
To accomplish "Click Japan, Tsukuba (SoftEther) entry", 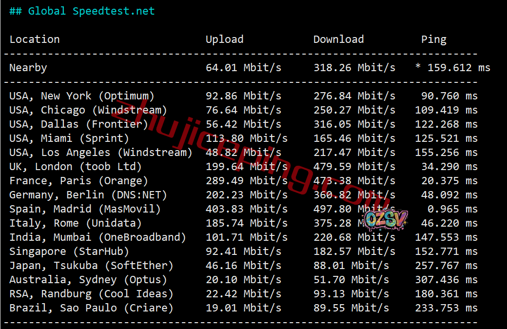I will [91, 266].
